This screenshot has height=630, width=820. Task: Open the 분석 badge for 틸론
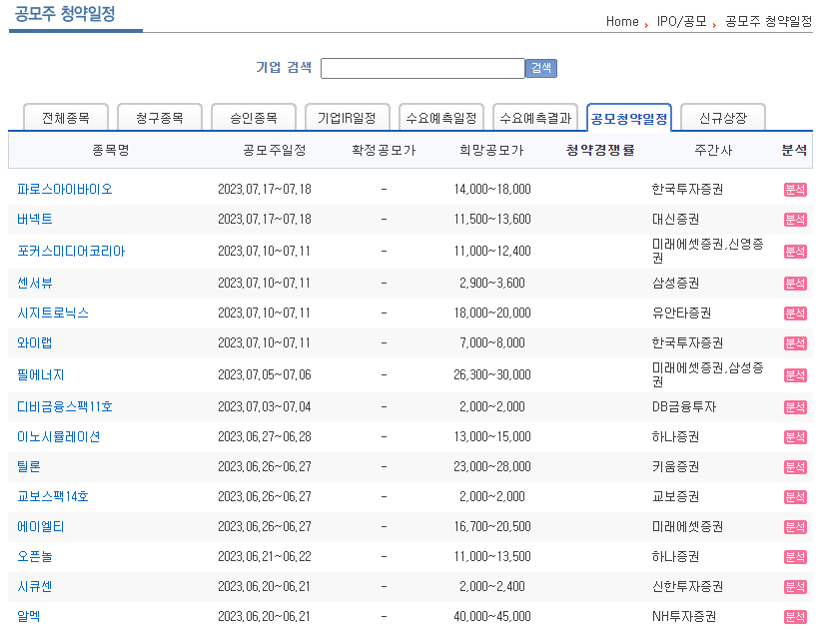[795, 465]
